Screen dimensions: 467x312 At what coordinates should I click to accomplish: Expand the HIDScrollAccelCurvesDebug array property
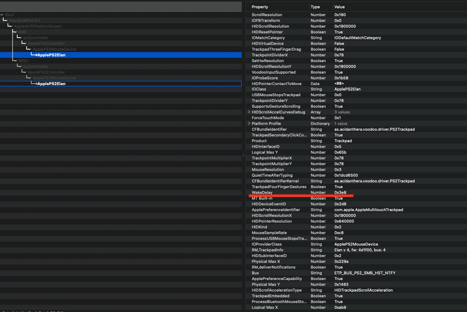point(249,112)
